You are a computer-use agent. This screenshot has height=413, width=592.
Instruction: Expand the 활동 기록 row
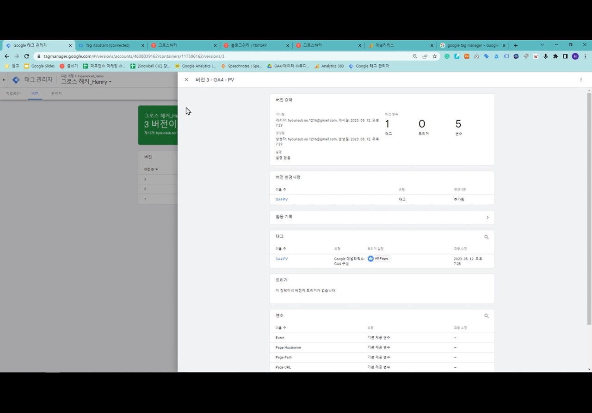[382, 217]
